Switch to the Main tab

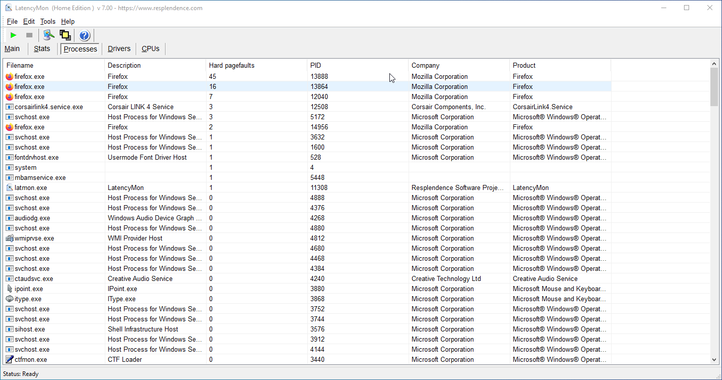tap(12, 49)
